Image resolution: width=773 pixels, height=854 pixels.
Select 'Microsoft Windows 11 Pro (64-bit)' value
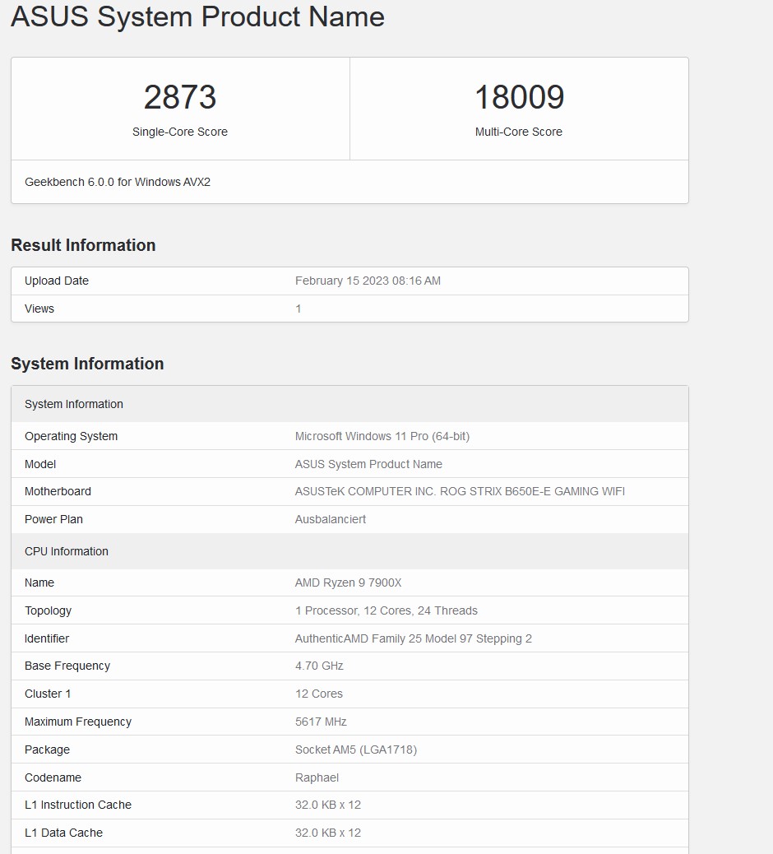click(382, 436)
